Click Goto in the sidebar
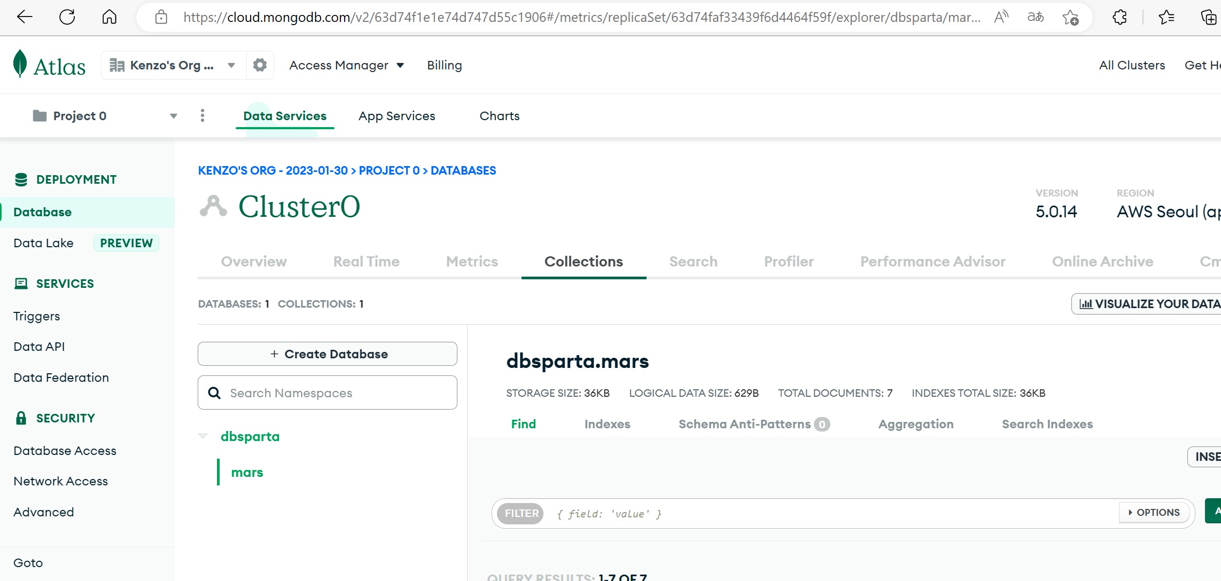The width and height of the screenshot is (1221, 581). pyautogui.click(x=28, y=563)
